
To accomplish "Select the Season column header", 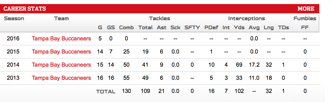I will click(x=14, y=18).
